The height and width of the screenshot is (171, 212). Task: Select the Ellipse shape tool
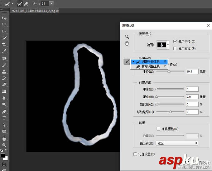click(4, 131)
